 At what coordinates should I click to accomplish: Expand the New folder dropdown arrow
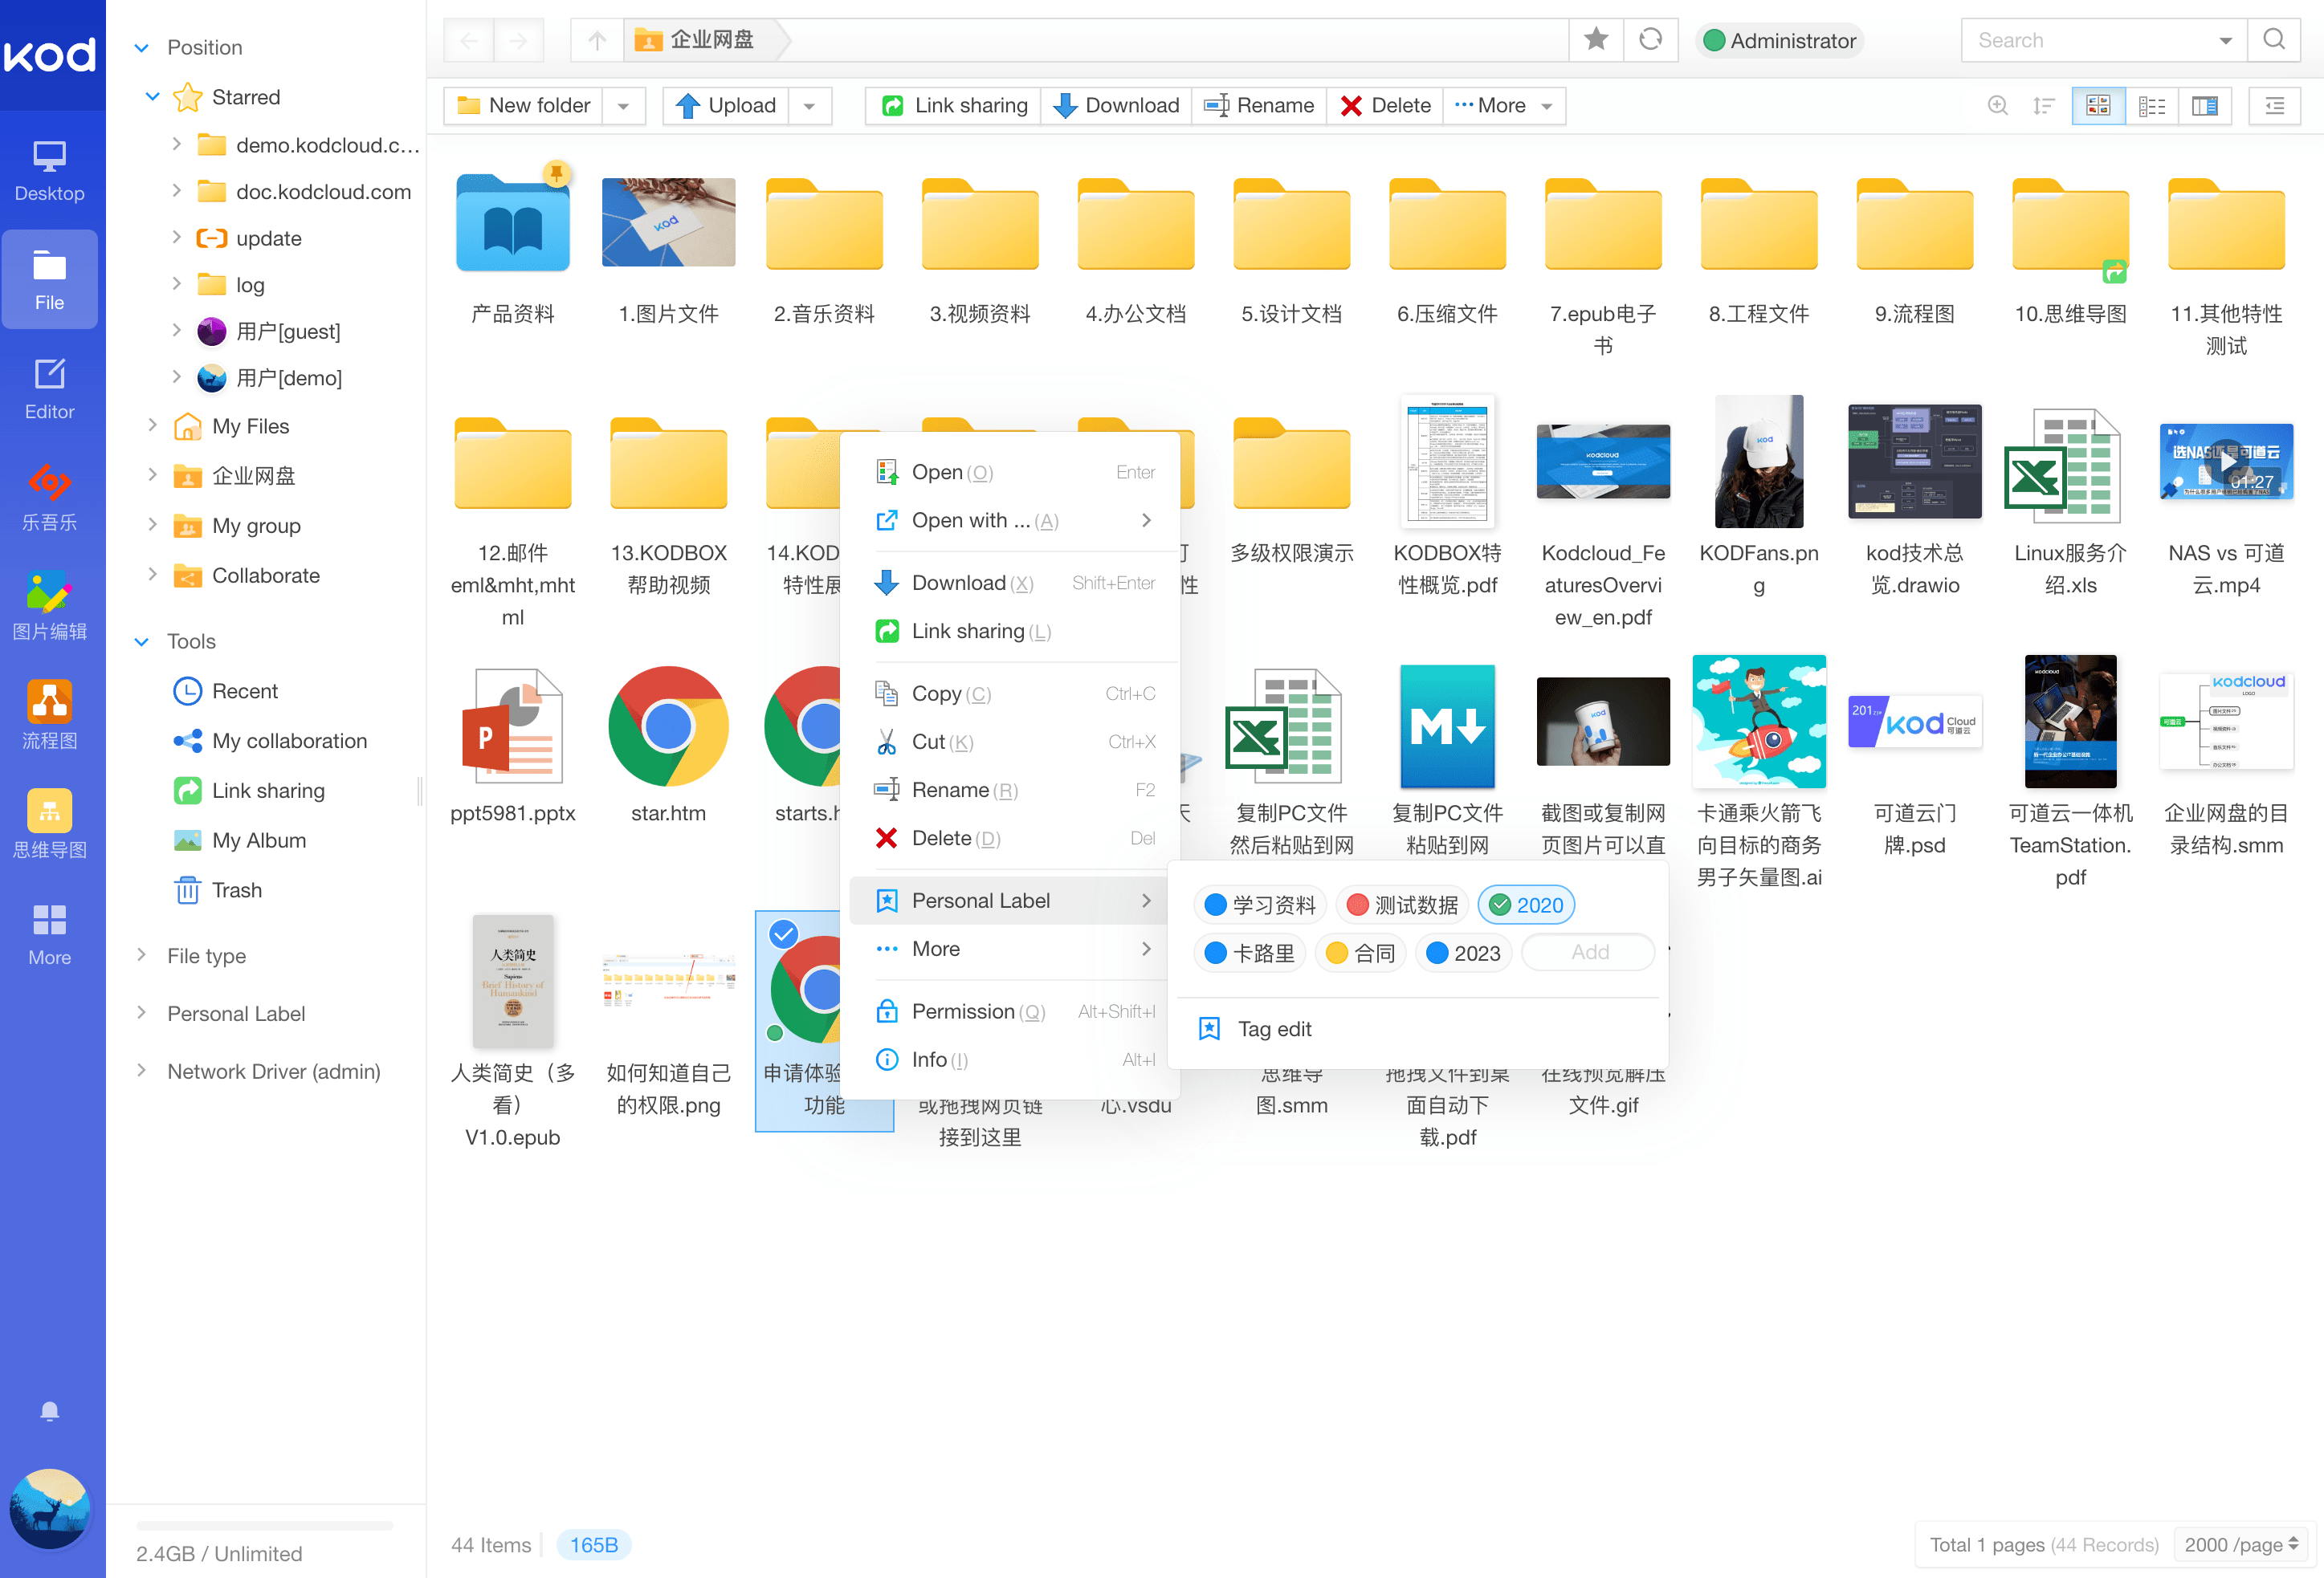[x=624, y=105]
